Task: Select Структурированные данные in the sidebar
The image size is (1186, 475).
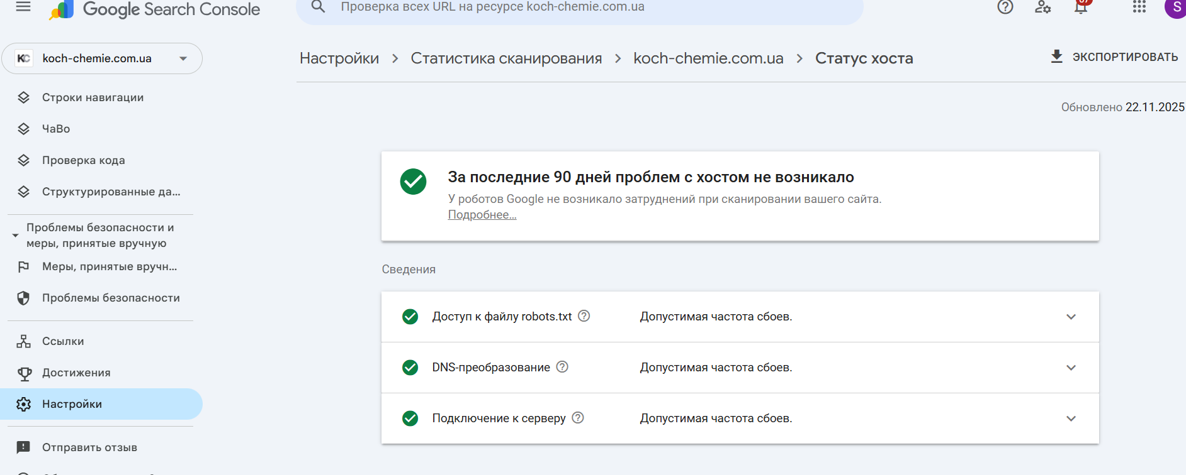Action: tap(111, 192)
